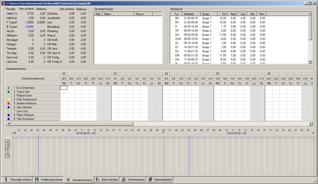The image size is (318, 184).
Task: Click the two-person icon on Avdelningsschema
Action: 37,179
